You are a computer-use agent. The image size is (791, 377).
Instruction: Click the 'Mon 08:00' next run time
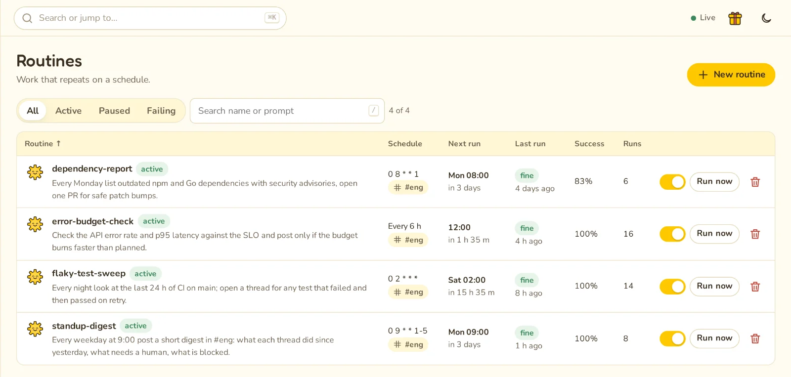[468, 175]
